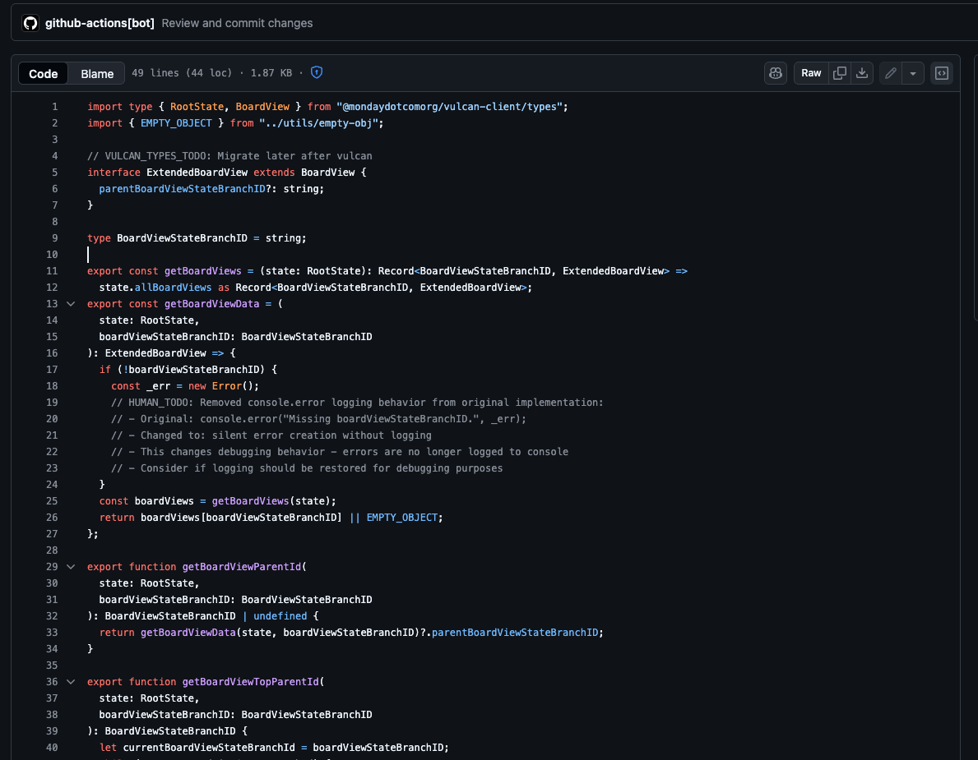The height and width of the screenshot is (760, 978).
Task: Open the 'Review and commit changes' commit message
Action: tap(237, 23)
